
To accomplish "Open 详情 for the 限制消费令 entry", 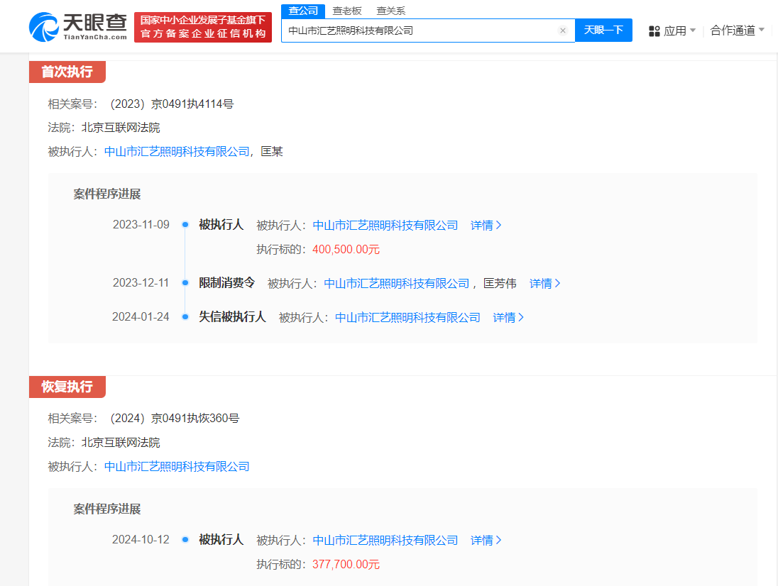I will point(544,283).
